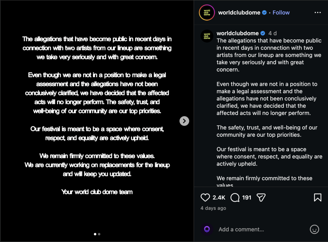Click the small avatar beside Add a comment
The width and height of the screenshot is (328, 242).
click(x=207, y=229)
